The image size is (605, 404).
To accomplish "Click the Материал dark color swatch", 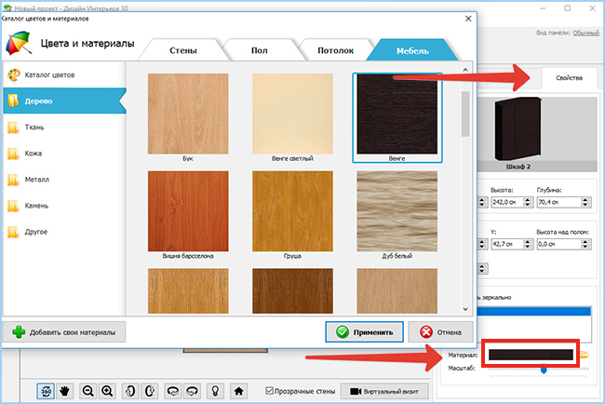I will tap(531, 355).
